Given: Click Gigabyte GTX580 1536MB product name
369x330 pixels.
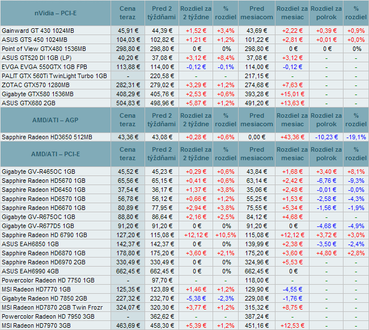Looking at the screenshot, I should [37, 94].
